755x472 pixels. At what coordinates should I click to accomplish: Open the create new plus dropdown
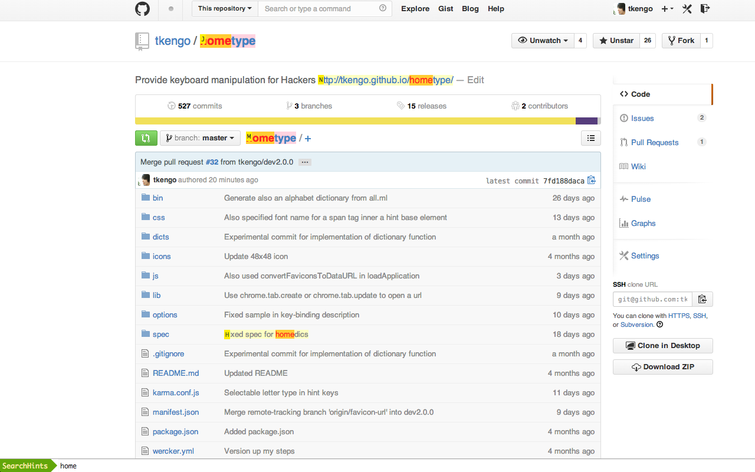(668, 9)
